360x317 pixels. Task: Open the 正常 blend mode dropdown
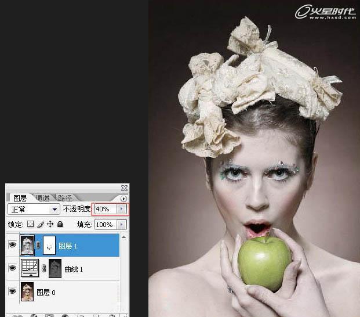tap(34, 209)
